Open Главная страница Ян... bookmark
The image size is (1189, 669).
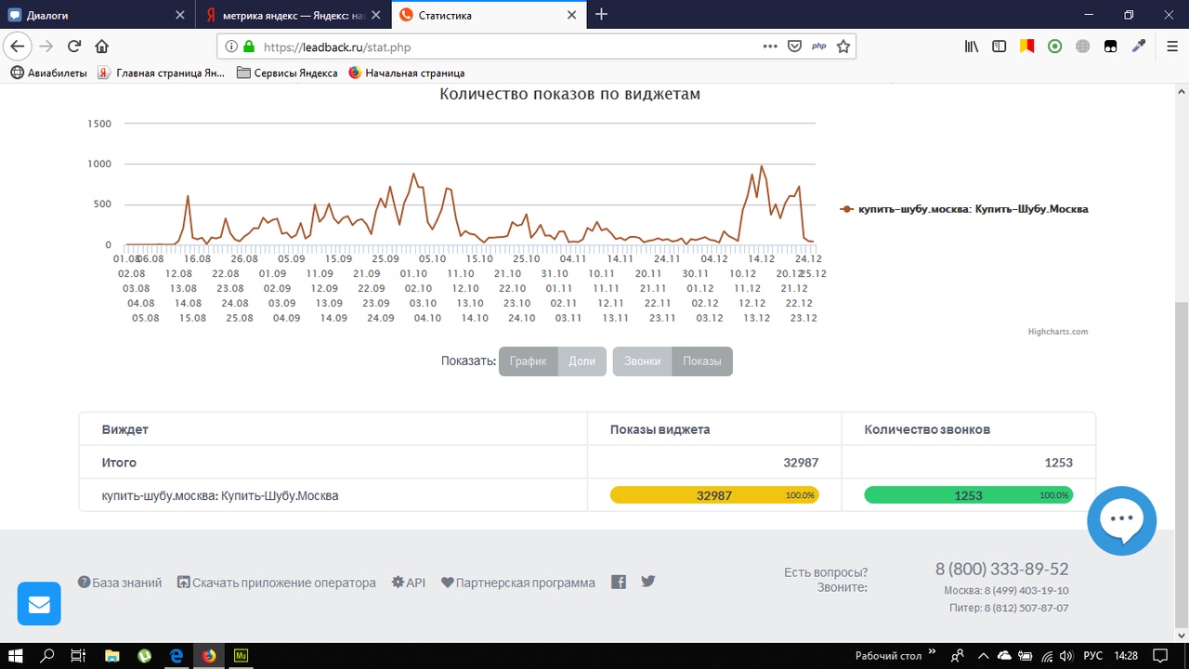coord(161,72)
